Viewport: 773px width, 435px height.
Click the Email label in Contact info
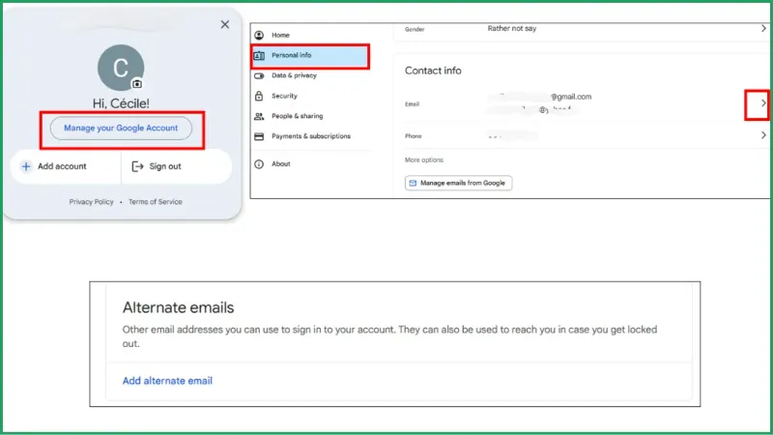point(413,104)
